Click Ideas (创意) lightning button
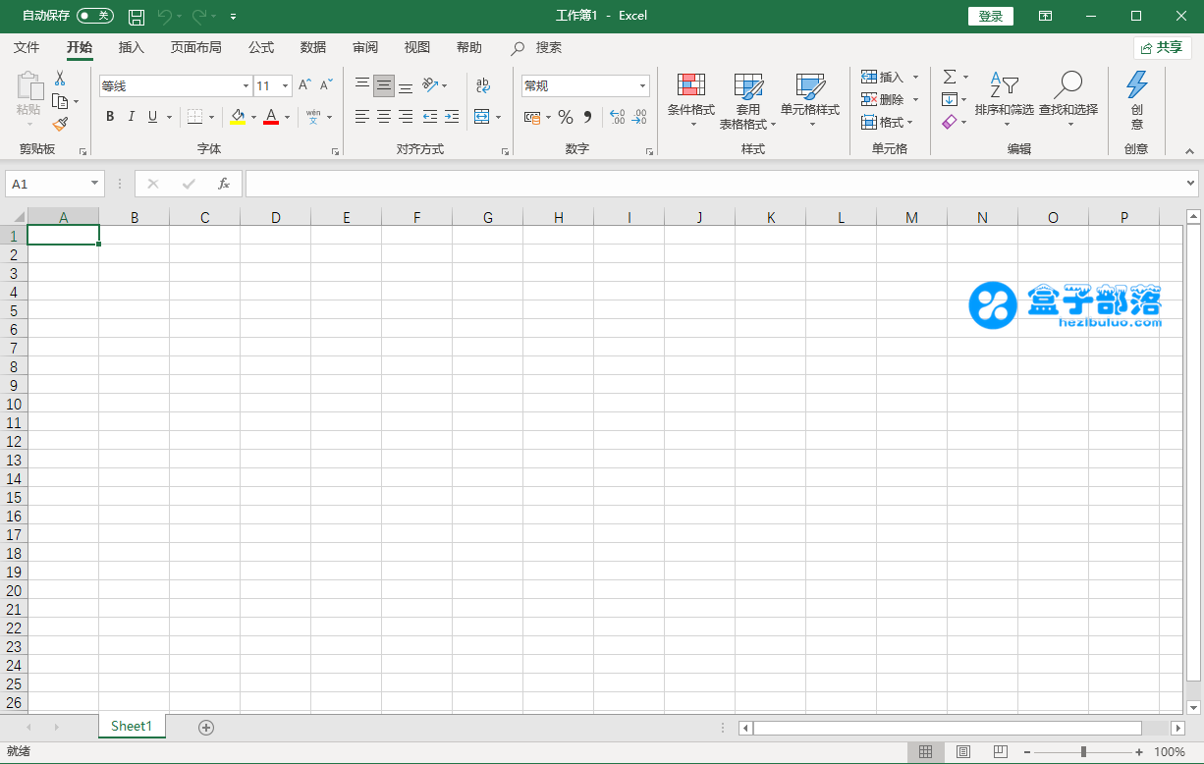 [1137, 99]
